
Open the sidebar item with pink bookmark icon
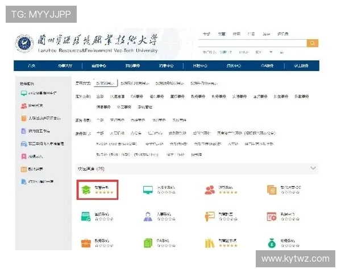pos(32,156)
